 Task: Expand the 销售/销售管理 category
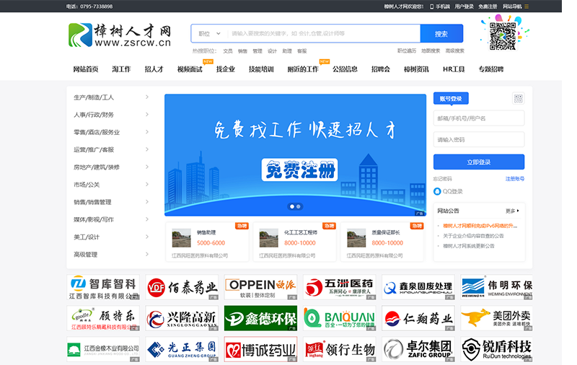point(111,202)
